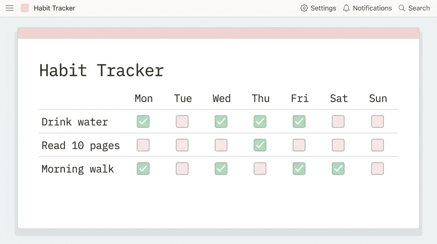Check Morning walk for Thursday
Image resolution: width=437 pixels, height=244 pixels.
point(260,168)
